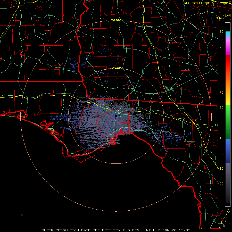Click the -20 value on the dBZ scale
This screenshot has width=232, height=232.
pyautogui.click(x=220, y=184)
